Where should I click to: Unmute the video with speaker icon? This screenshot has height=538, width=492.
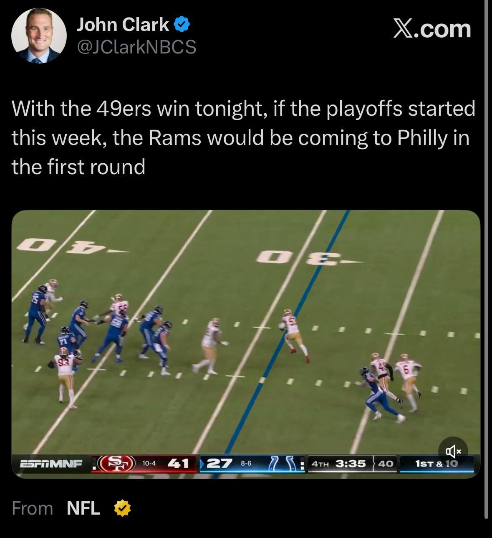click(x=454, y=451)
